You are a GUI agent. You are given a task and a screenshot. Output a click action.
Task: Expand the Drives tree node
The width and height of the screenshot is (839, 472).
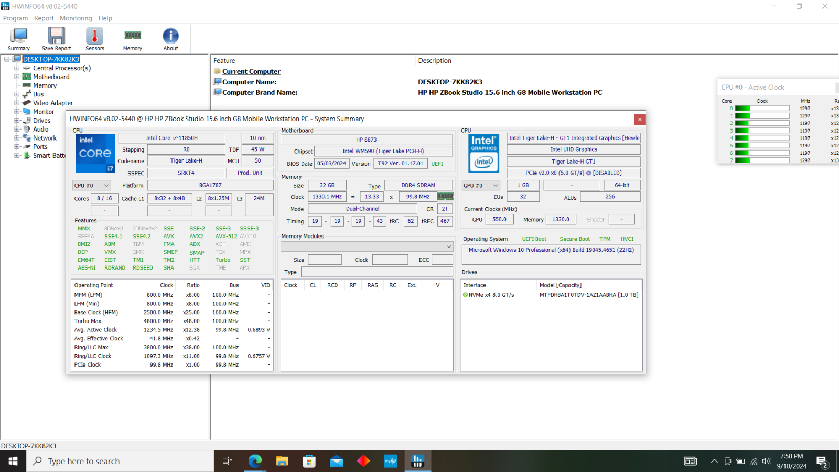click(17, 121)
